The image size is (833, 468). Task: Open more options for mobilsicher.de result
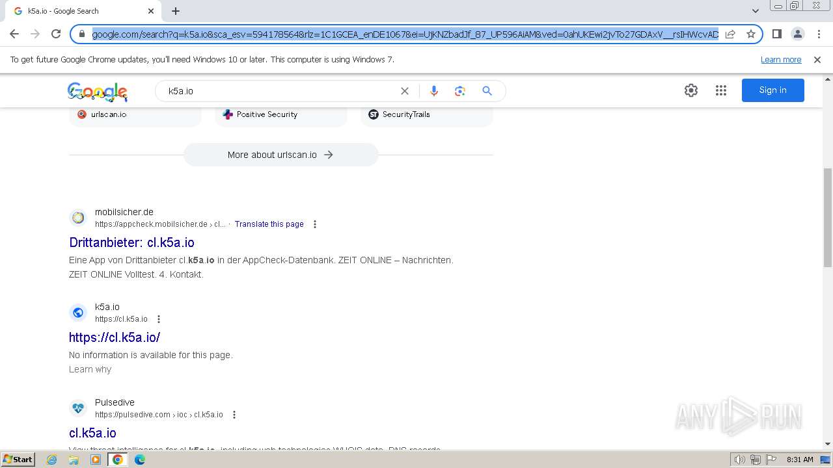315,224
